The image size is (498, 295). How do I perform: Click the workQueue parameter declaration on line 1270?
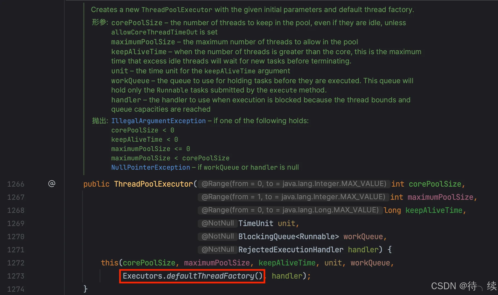pos(363,236)
